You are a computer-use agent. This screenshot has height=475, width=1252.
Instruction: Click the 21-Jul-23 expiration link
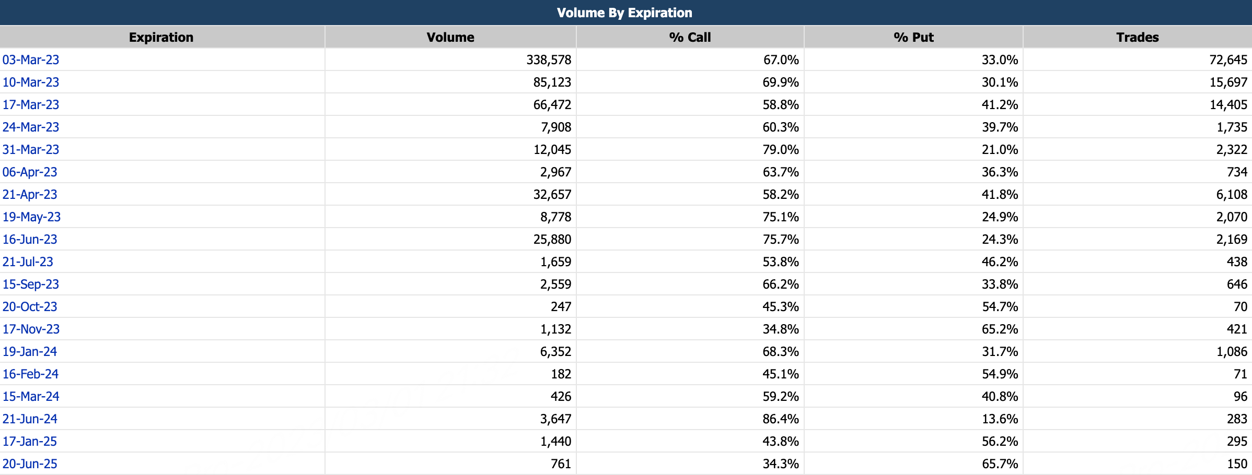28,262
